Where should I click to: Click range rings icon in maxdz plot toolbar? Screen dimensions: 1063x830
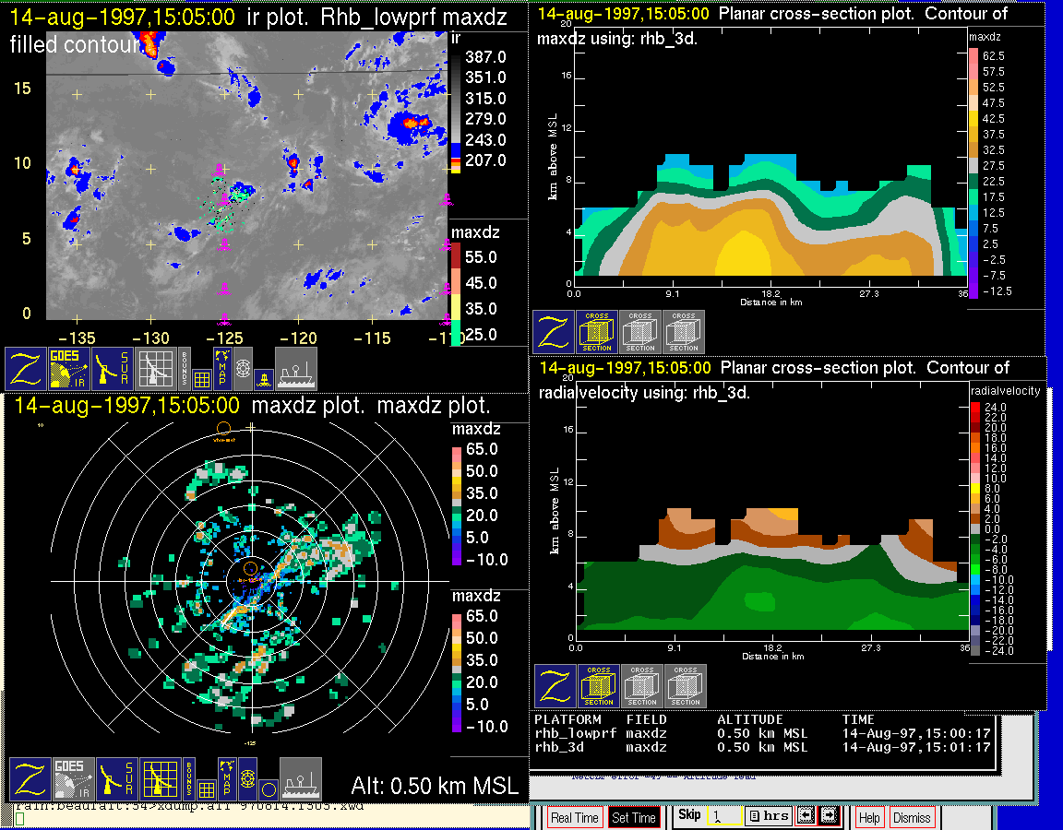pos(246,779)
